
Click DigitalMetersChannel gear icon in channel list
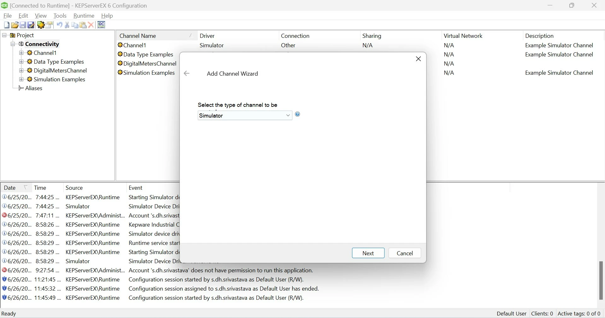tap(120, 63)
